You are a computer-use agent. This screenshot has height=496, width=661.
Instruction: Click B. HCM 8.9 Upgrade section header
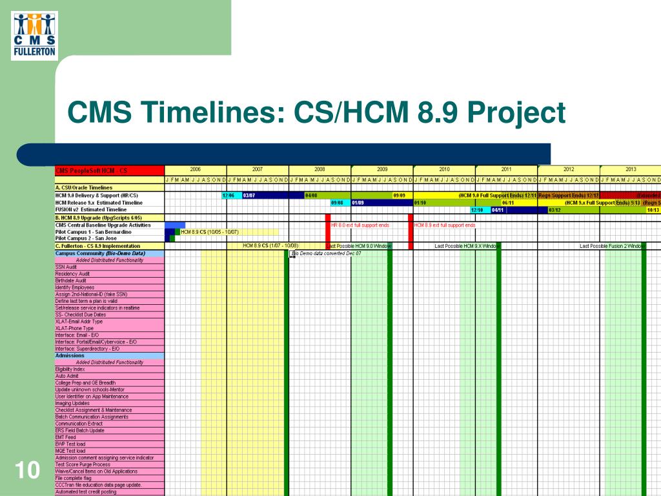click(x=110, y=218)
